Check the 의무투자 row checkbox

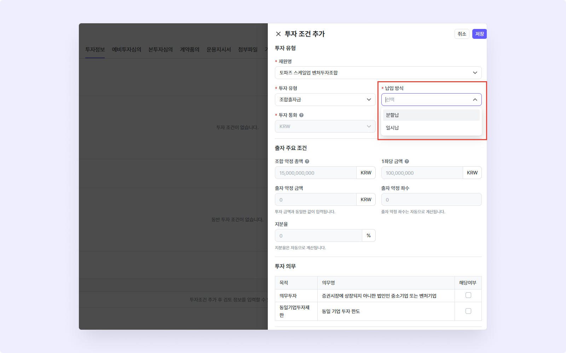coord(468,295)
